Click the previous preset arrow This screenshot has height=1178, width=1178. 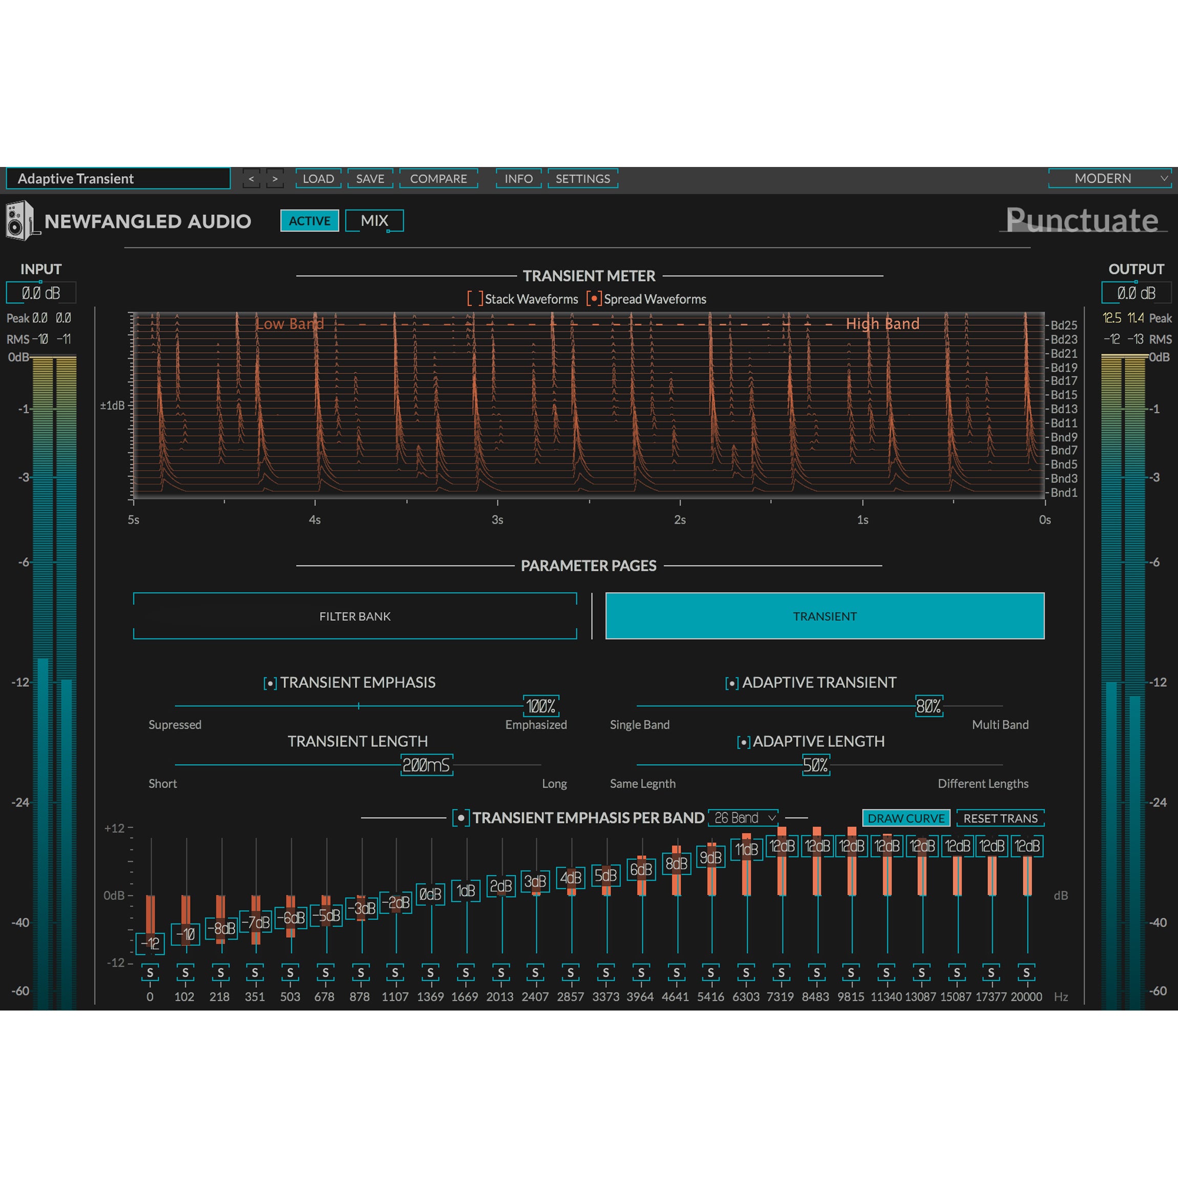pos(250,179)
